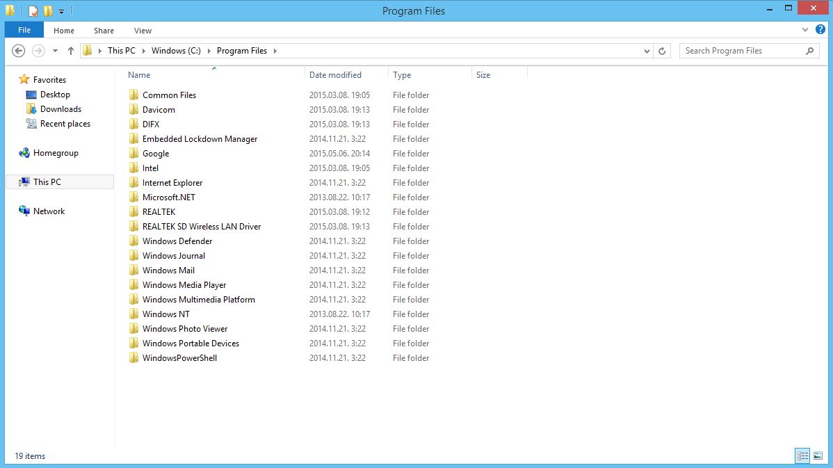Switch to Large icons view in status bar
The width and height of the screenshot is (833, 468).
[818, 455]
